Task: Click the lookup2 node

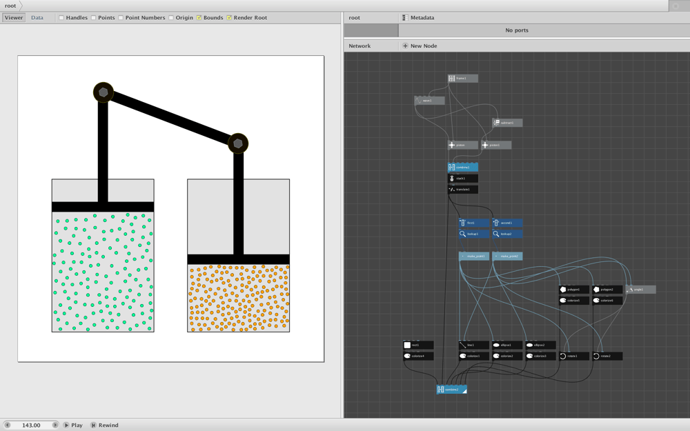Action: 507,234
